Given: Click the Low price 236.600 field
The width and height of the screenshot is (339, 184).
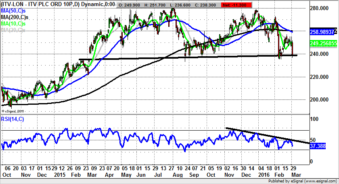Looking at the screenshot, I should coord(191,4).
